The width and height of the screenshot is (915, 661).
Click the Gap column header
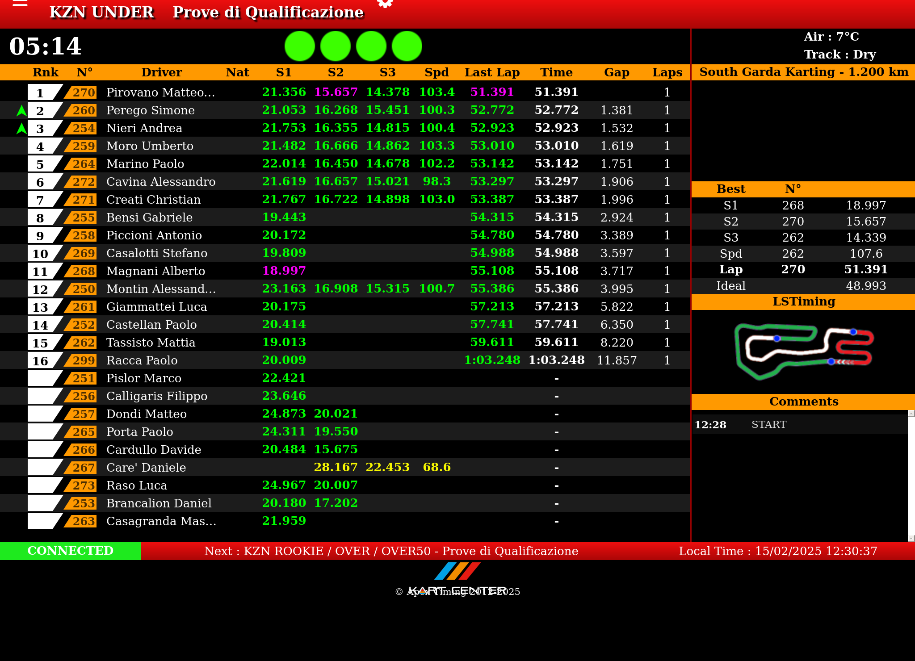coord(617,72)
